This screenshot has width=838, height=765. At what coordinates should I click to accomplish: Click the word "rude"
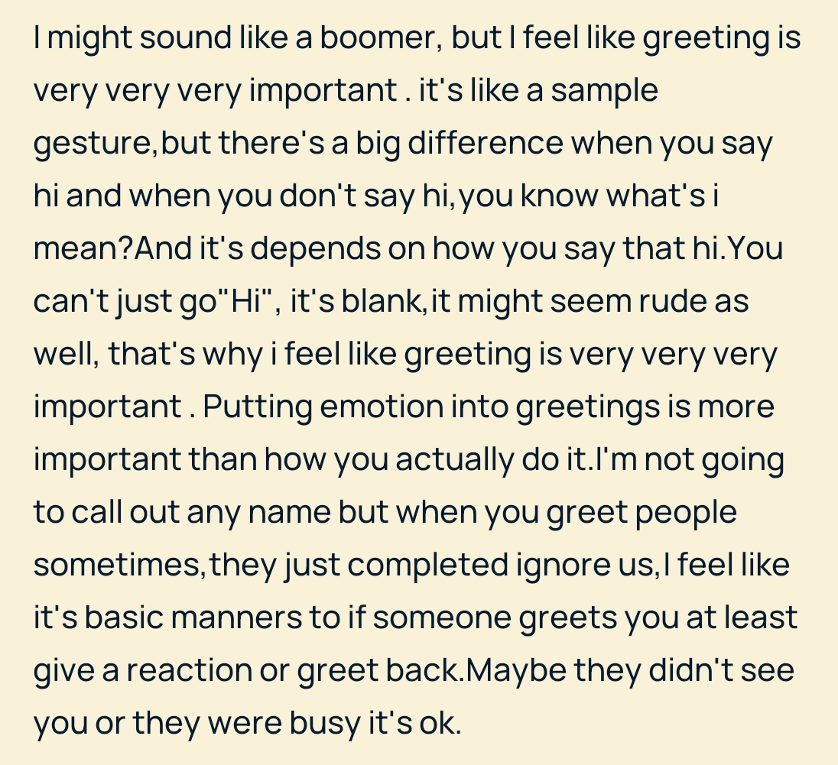pos(672,301)
